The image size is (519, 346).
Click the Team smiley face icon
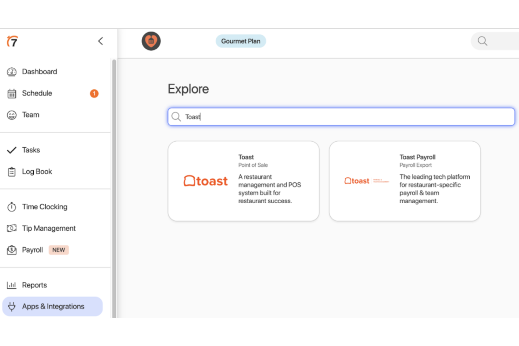12,115
